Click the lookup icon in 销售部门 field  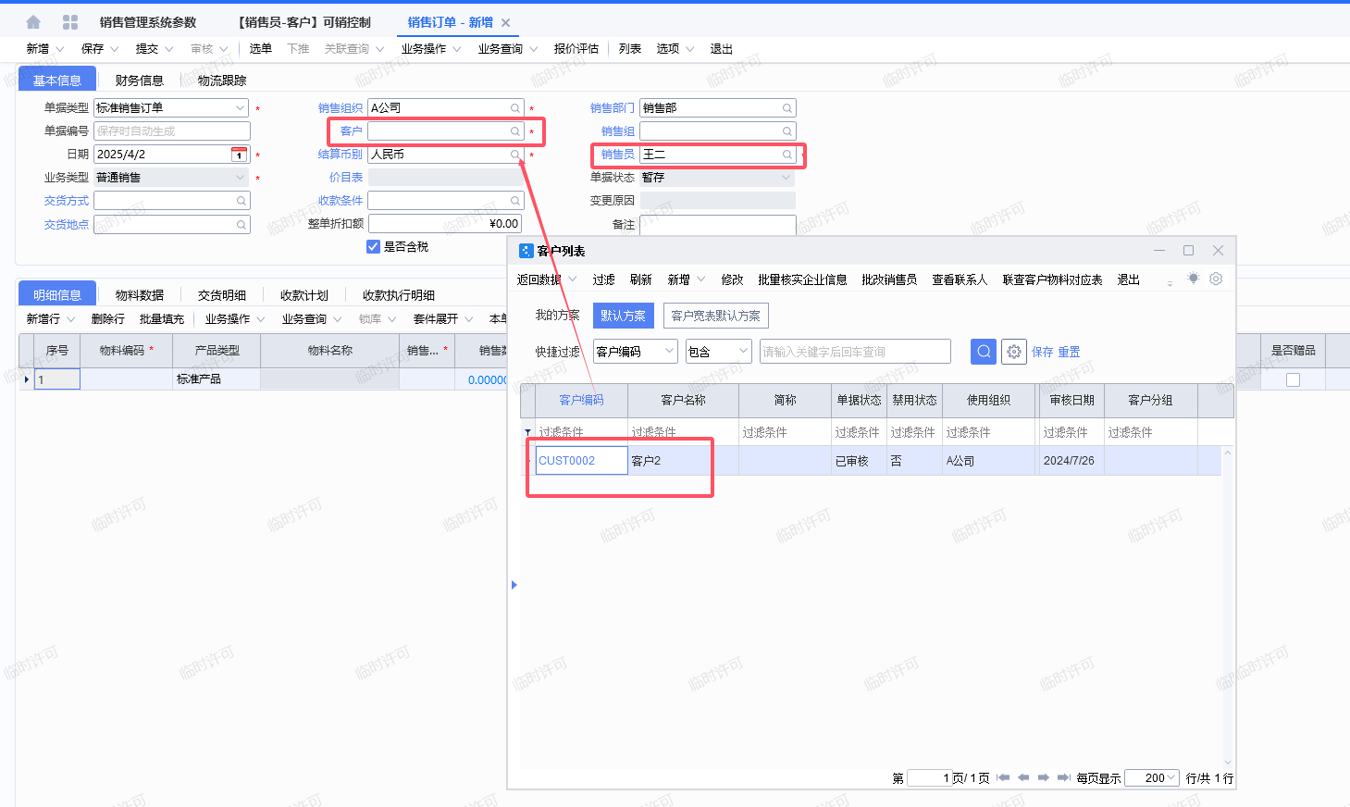coord(787,108)
